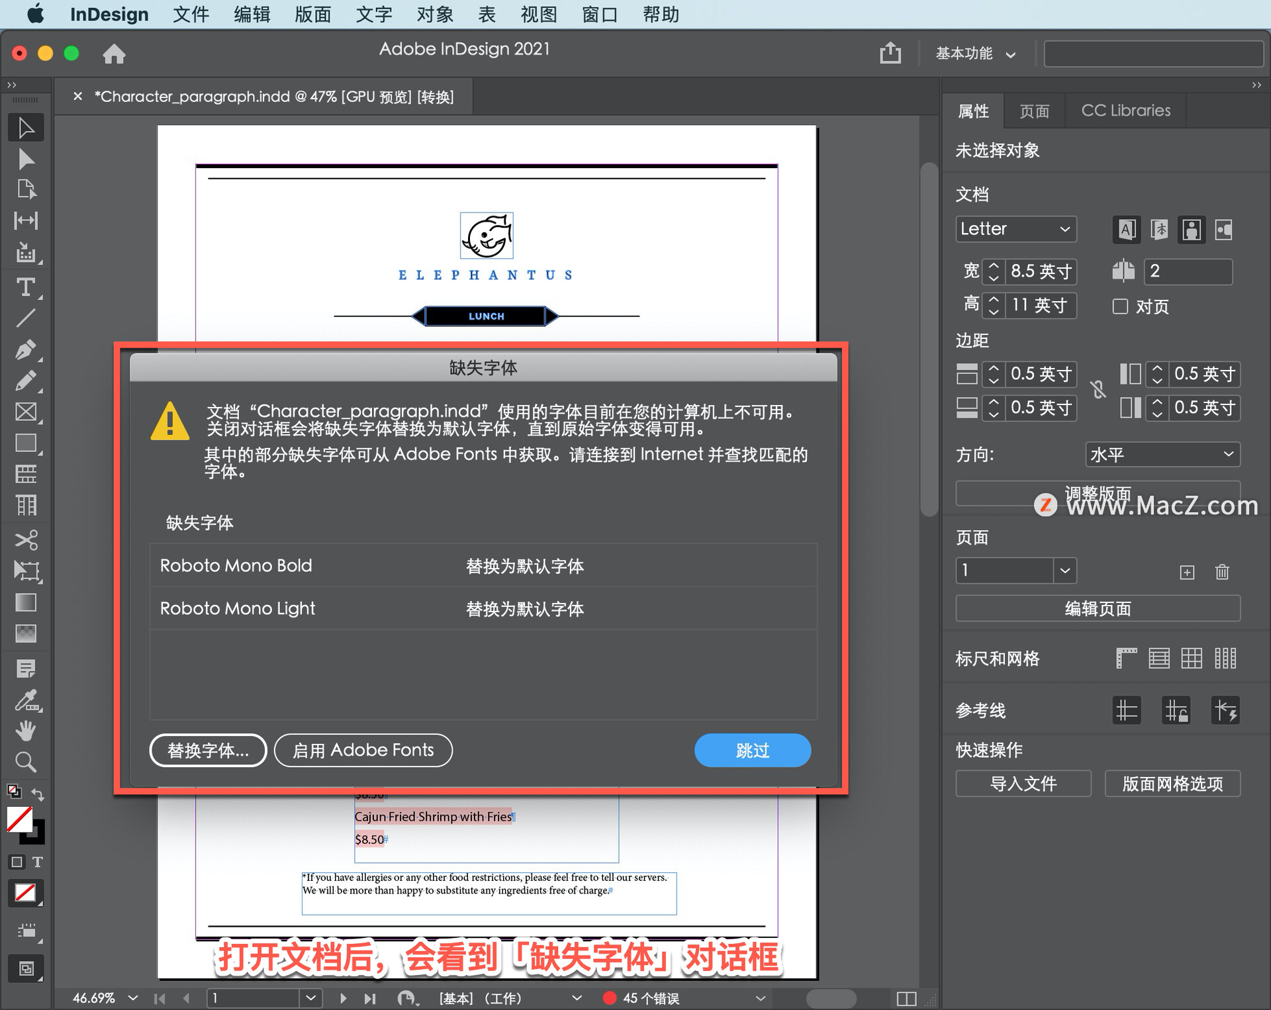1271x1010 pixels.
Task: Select landscape page orientation
Action: [1224, 230]
